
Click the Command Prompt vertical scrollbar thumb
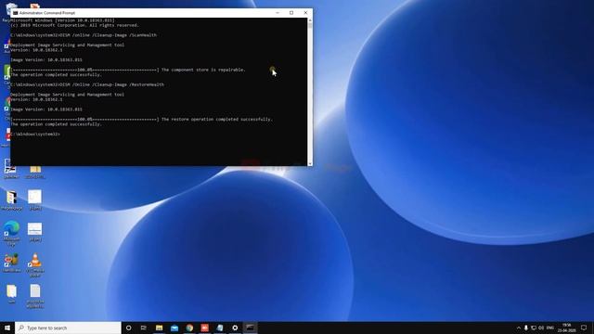tap(310, 26)
